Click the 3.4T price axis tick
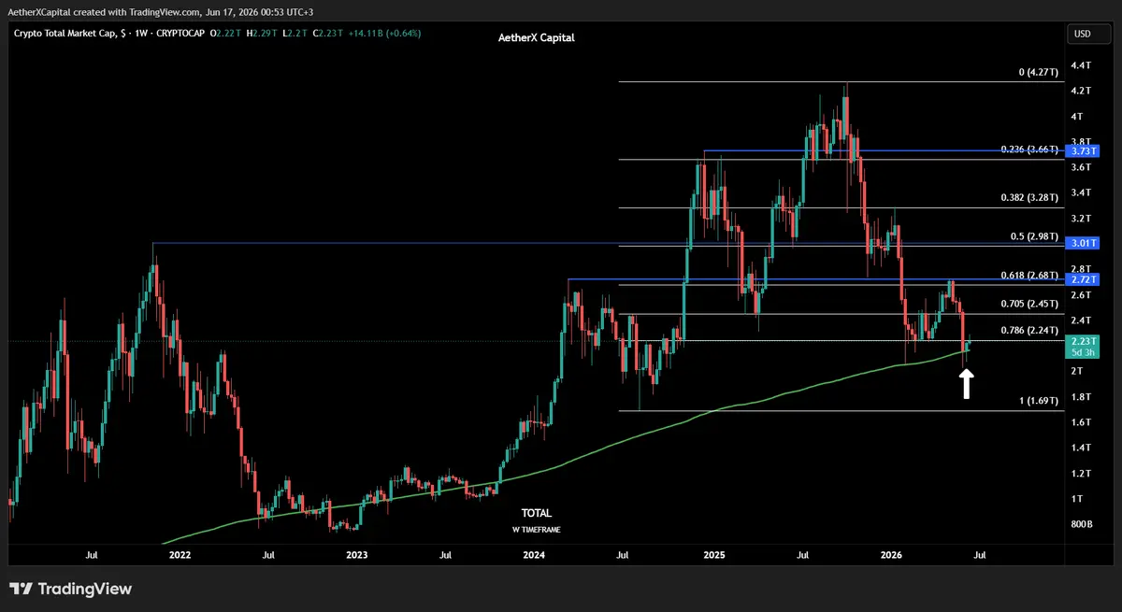Viewport: 1122px width, 612px height. click(1081, 193)
